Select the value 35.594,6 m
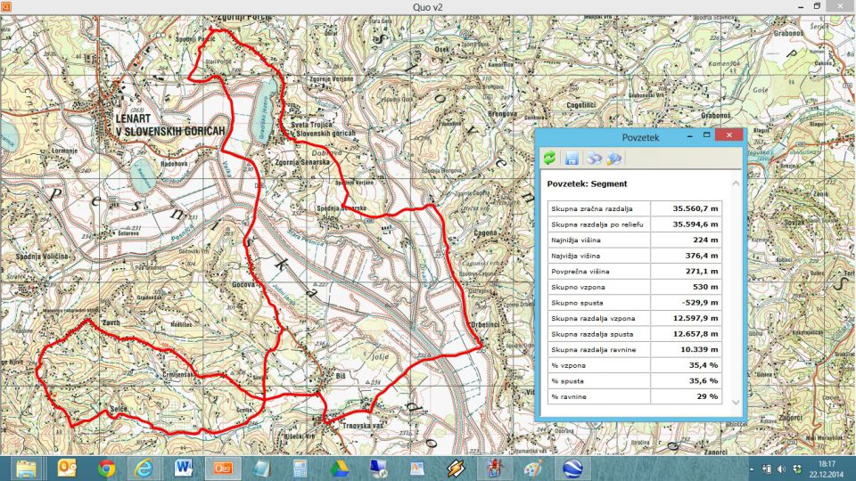This screenshot has width=856, height=481. [695, 224]
